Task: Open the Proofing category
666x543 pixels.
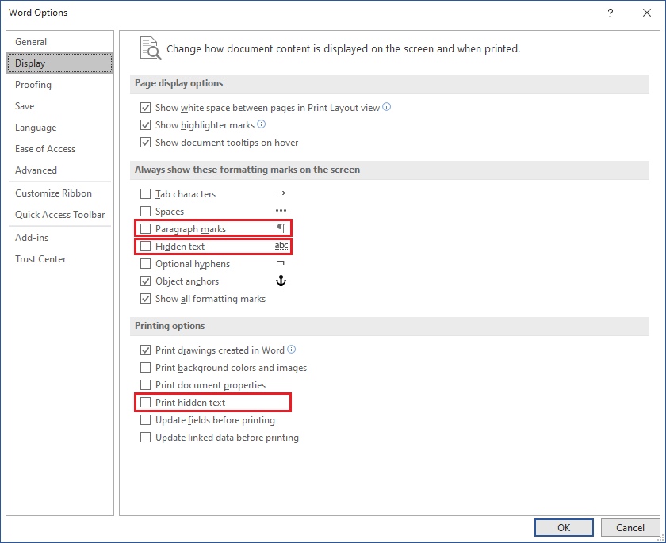Action: (33, 85)
